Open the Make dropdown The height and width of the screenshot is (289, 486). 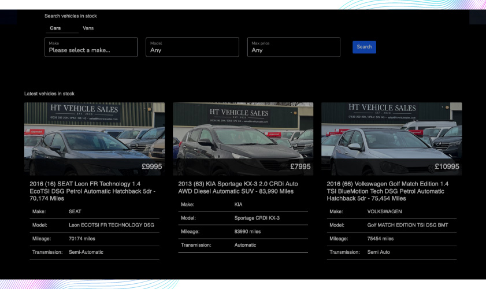pyautogui.click(x=91, y=47)
